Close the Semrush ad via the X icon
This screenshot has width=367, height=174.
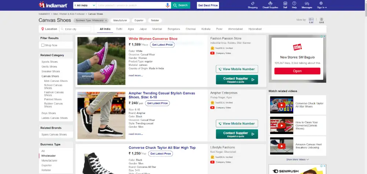[325, 166]
